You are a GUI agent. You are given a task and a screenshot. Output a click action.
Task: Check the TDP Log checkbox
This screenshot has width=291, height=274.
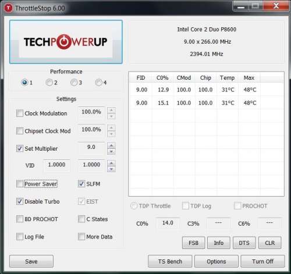click(x=186, y=205)
